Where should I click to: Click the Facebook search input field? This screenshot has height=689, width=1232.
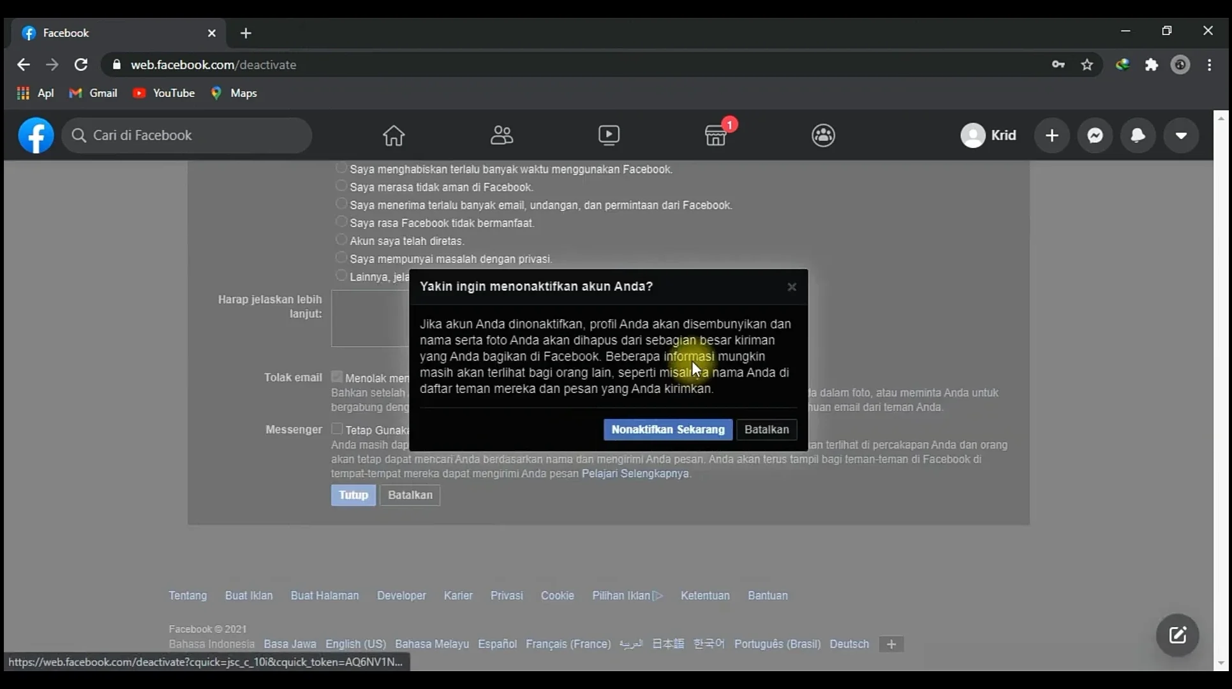tap(187, 135)
